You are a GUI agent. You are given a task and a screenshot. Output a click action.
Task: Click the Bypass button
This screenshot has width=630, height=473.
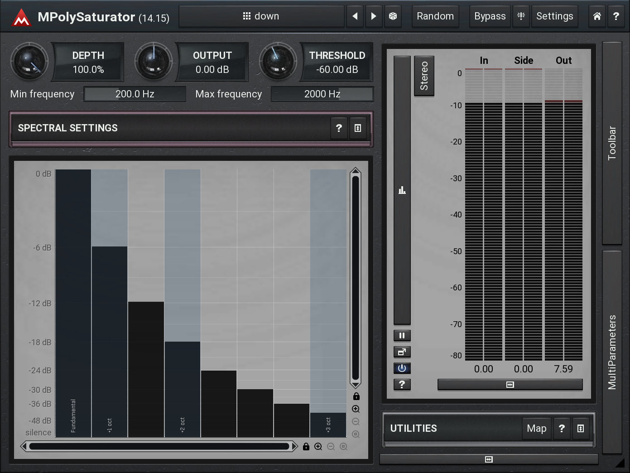(x=490, y=16)
